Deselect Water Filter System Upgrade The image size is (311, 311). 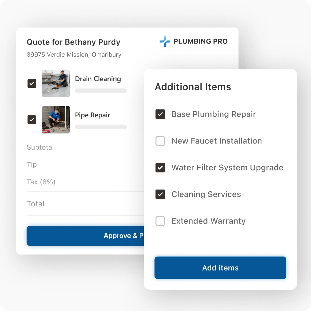[x=160, y=168]
